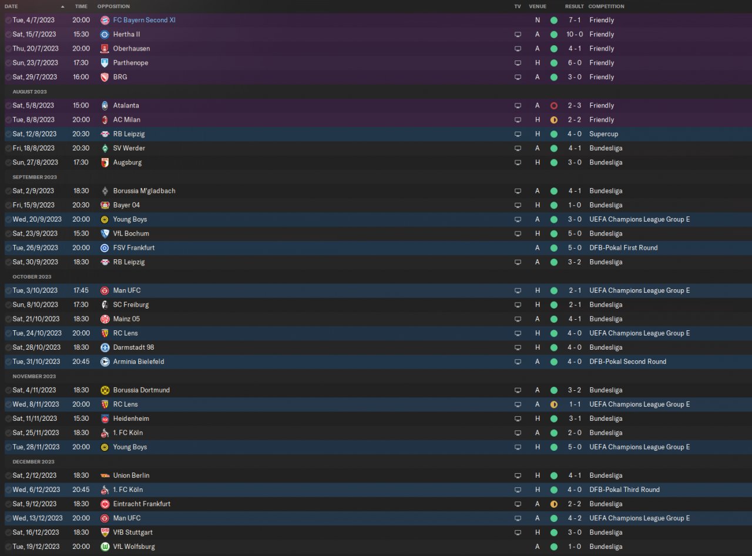Click the Borussia Dortmund club badge
This screenshot has width=752, height=556.
point(105,390)
